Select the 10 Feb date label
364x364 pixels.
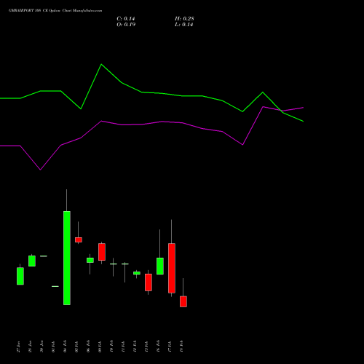[112, 347]
